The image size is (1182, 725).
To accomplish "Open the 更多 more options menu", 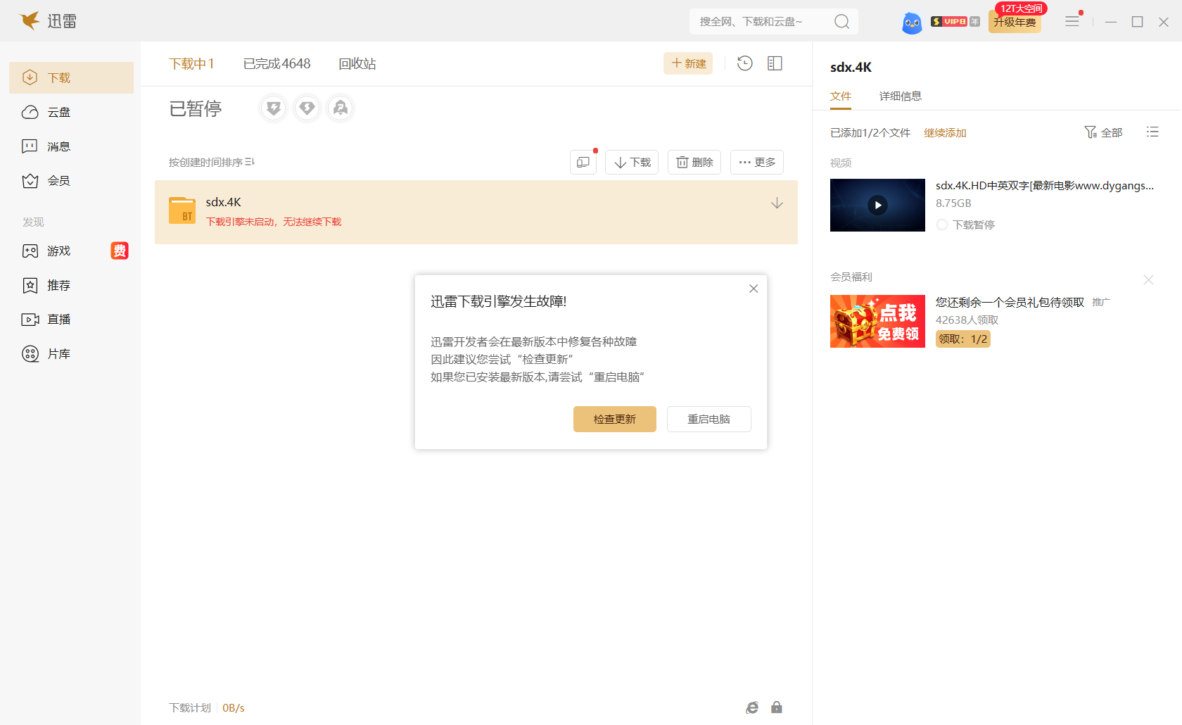I will click(756, 162).
